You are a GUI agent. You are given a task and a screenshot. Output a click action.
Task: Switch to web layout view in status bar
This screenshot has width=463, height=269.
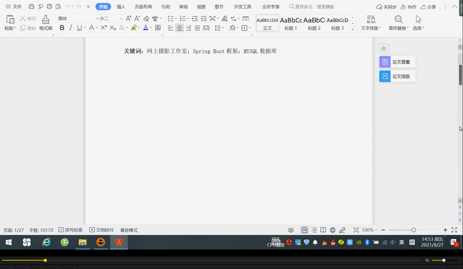pos(332,230)
